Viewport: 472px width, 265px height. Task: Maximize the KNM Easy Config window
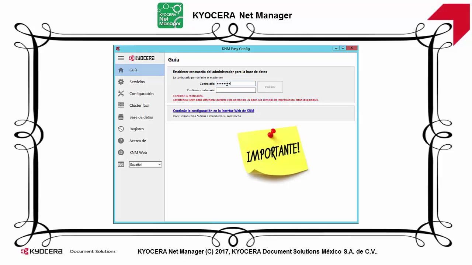(x=343, y=48)
